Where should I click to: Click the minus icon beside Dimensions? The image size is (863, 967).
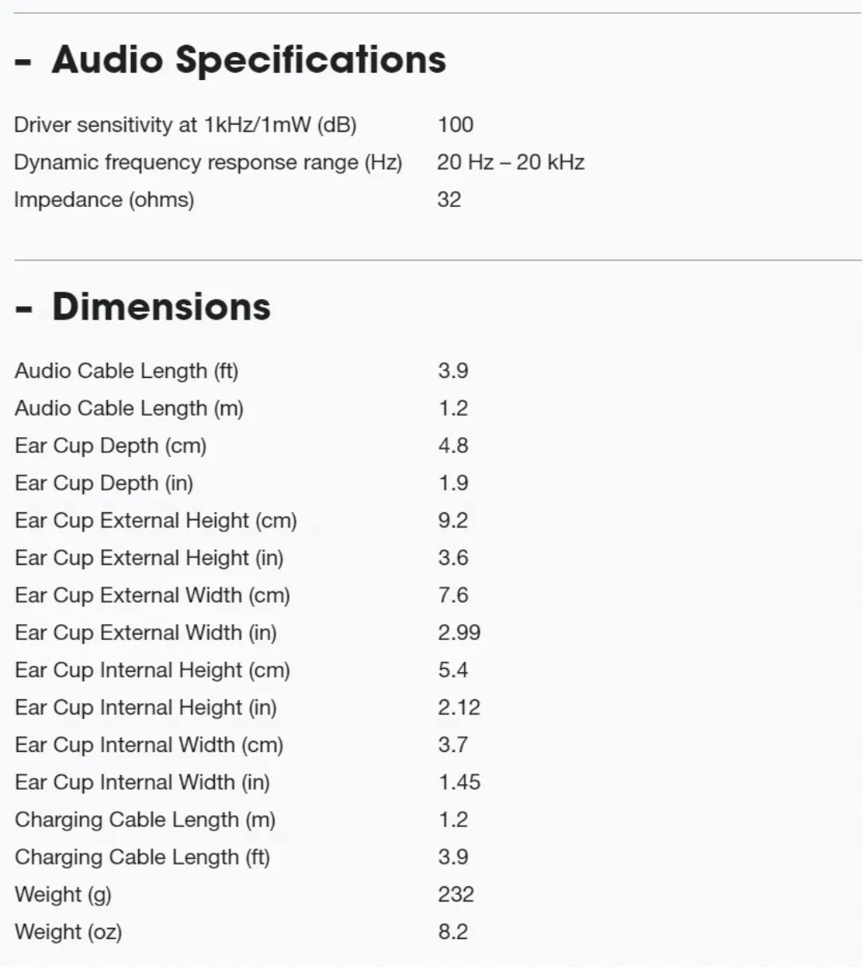23,309
